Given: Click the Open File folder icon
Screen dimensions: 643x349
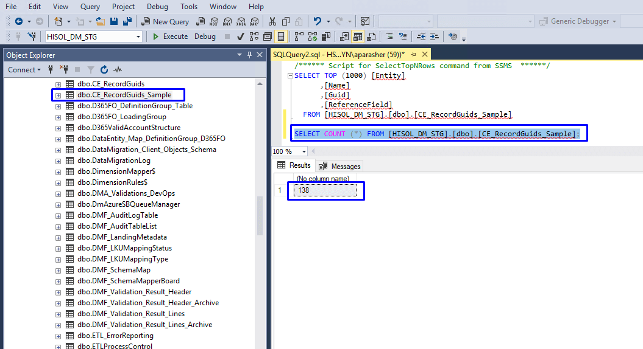Looking at the screenshot, I should point(101,21).
